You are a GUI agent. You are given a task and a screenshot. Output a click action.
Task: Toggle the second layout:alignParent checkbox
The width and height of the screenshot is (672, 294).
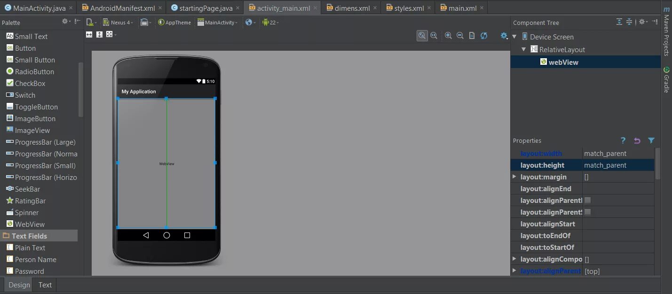pyautogui.click(x=587, y=212)
